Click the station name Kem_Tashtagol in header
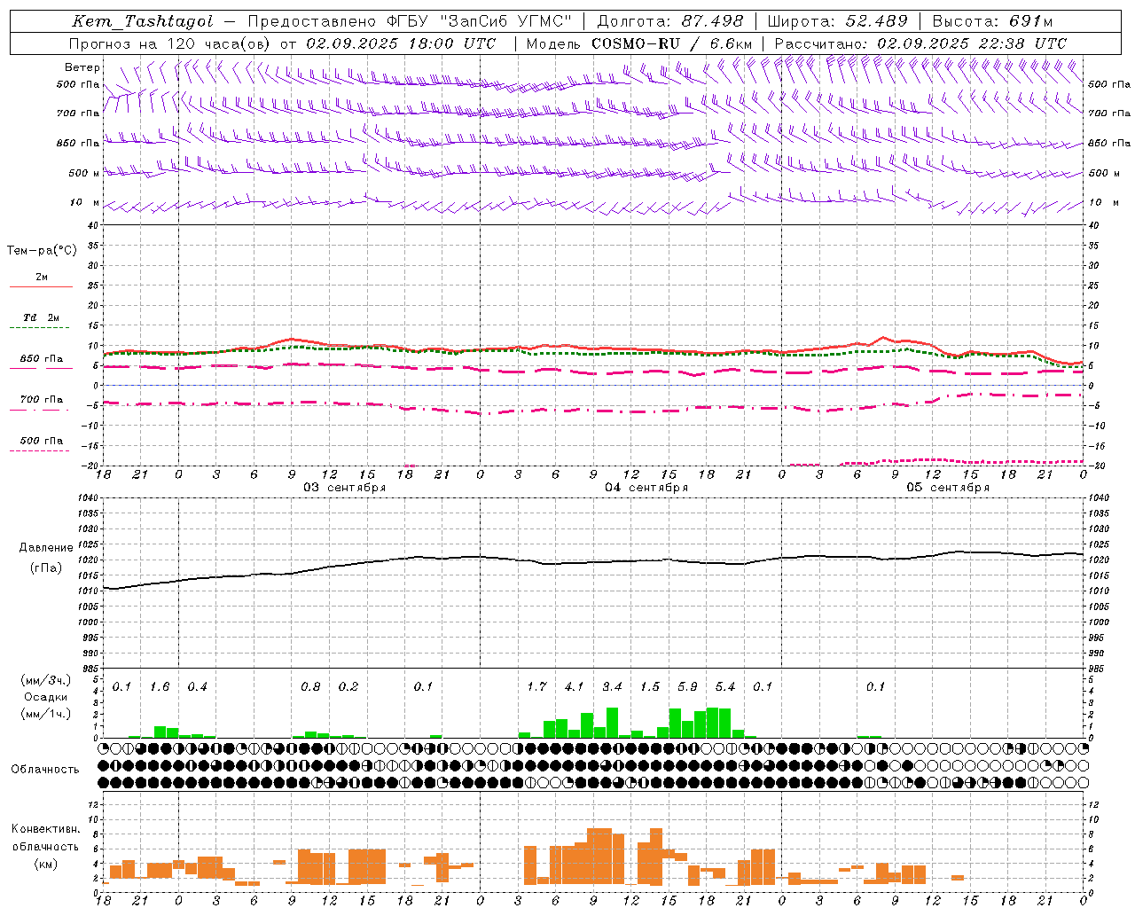Viewport: 1135px width, 908px height. (142, 22)
